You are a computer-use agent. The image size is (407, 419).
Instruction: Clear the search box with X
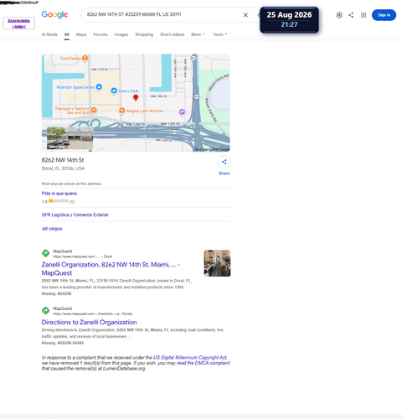click(x=245, y=15)
